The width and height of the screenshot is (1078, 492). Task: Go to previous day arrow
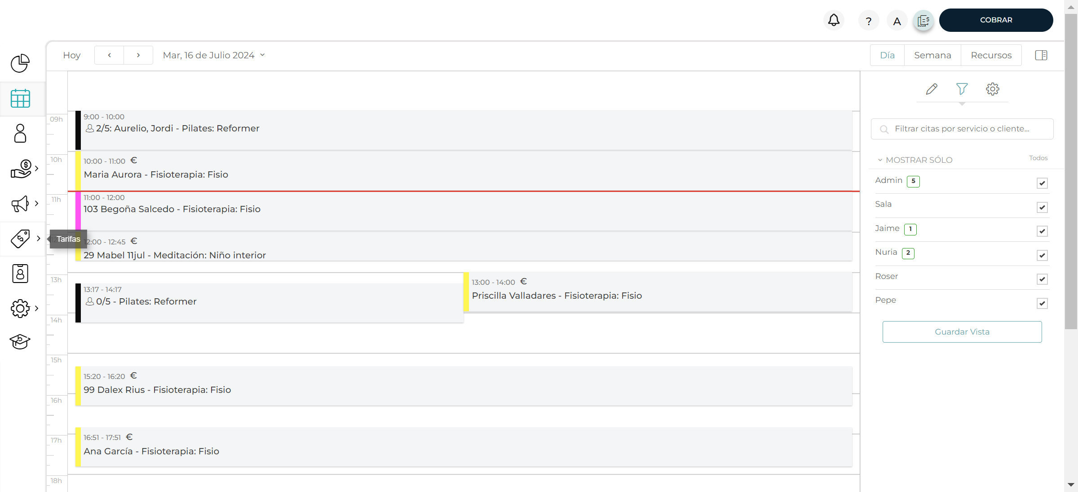[x=109, y=55]
